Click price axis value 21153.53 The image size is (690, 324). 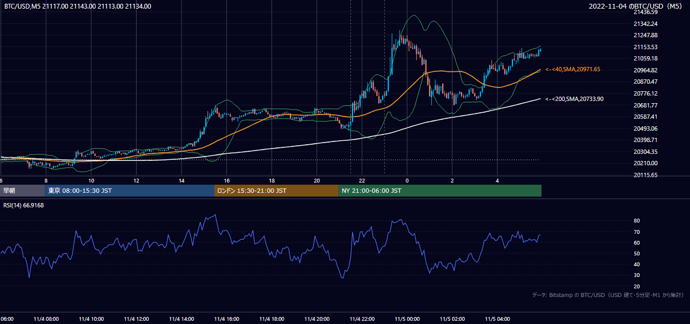tap(646, 47)
